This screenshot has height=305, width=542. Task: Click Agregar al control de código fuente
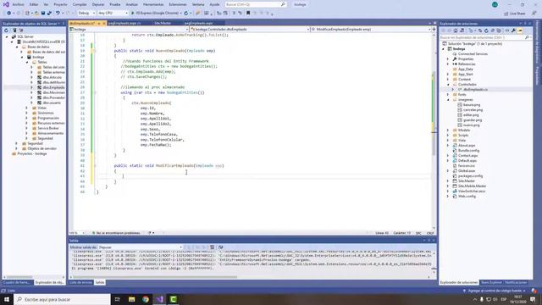[x=495, y=291]
